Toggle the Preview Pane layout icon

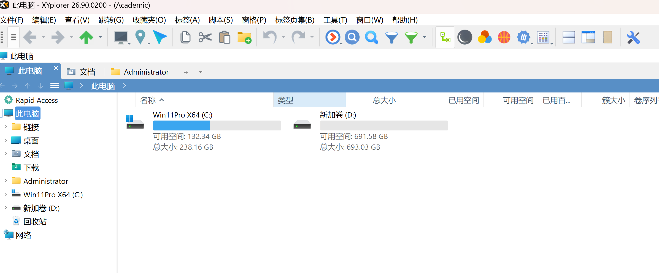tap(588, 37)
